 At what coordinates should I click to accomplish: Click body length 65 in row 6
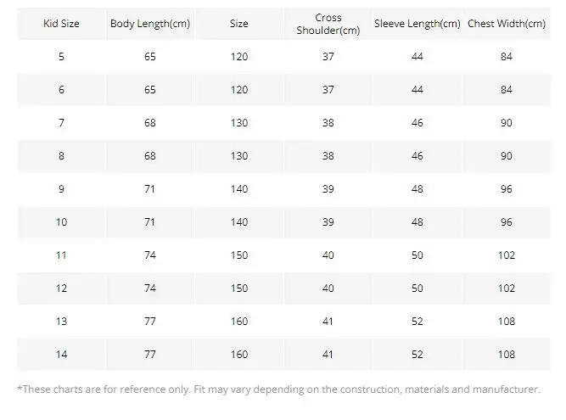(x=150, y=90)
